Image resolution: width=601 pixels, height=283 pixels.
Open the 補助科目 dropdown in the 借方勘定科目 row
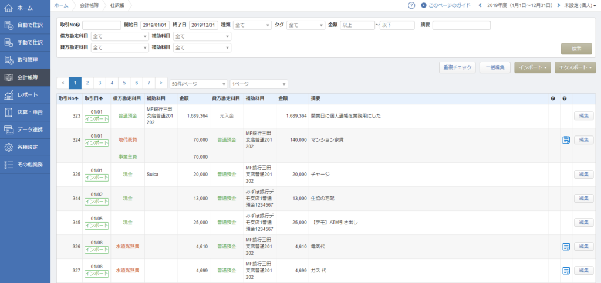[202, 37]
